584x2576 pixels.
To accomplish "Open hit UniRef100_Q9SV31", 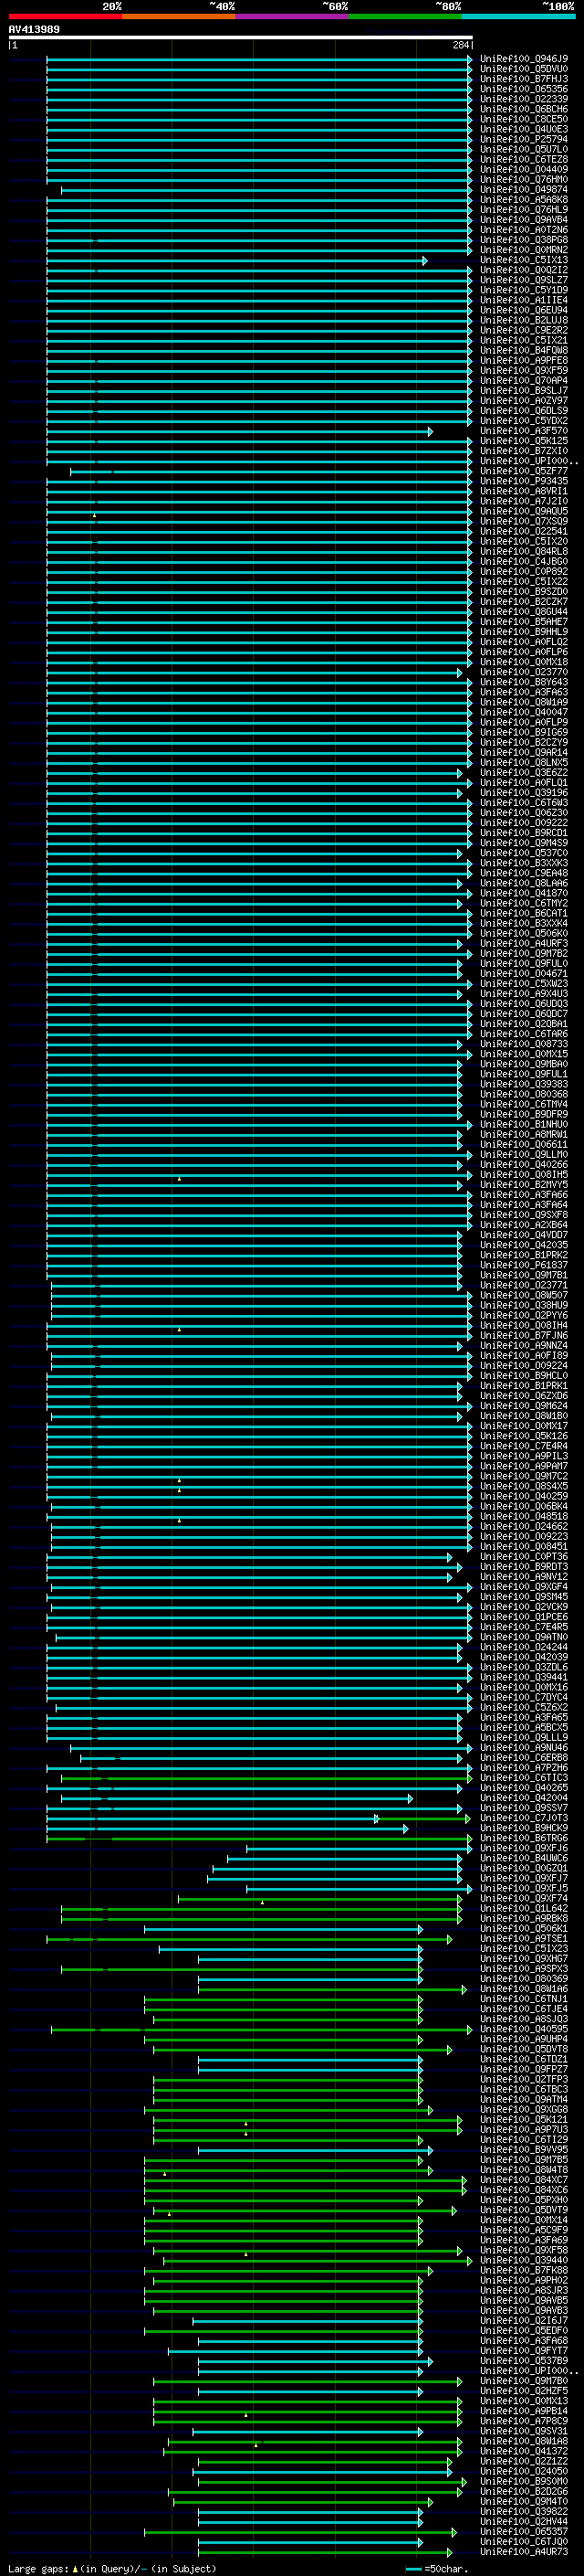I will [524, 2431].
